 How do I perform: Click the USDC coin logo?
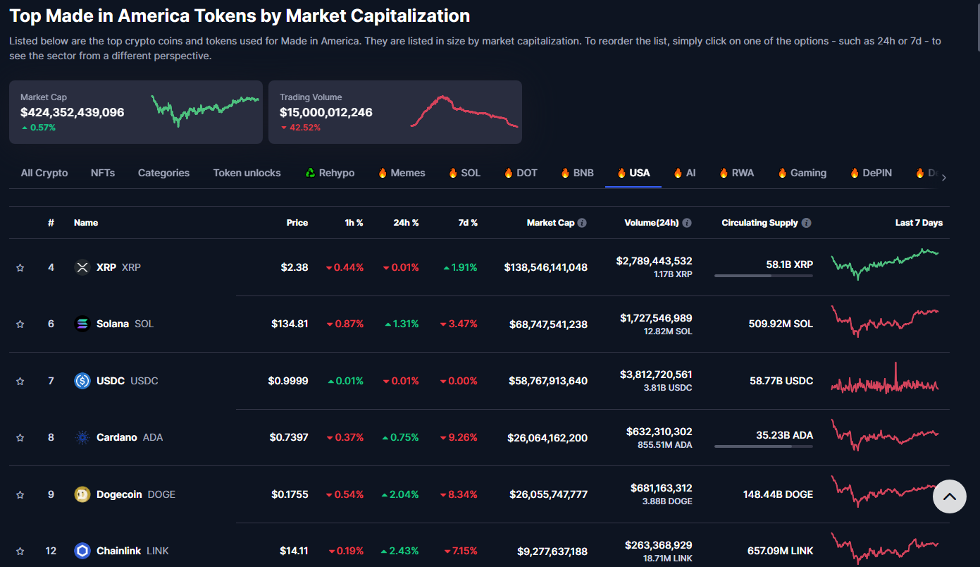[x=82, y=381]
